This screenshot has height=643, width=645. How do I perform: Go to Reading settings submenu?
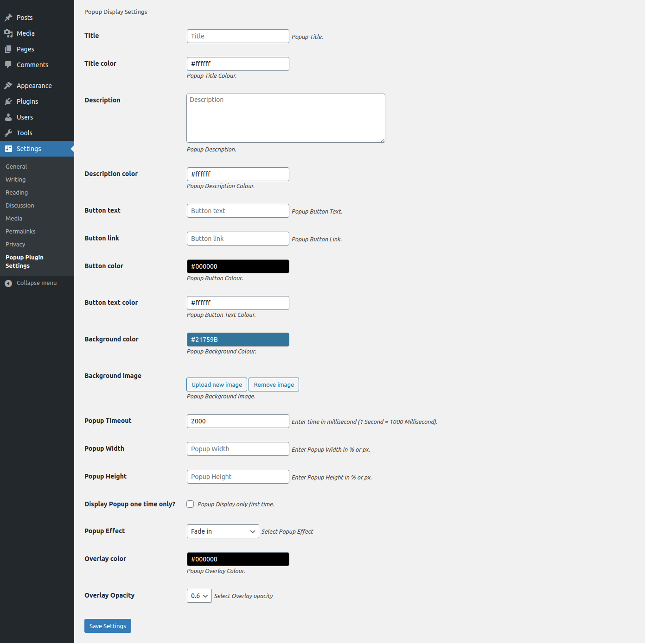point(17,192)
